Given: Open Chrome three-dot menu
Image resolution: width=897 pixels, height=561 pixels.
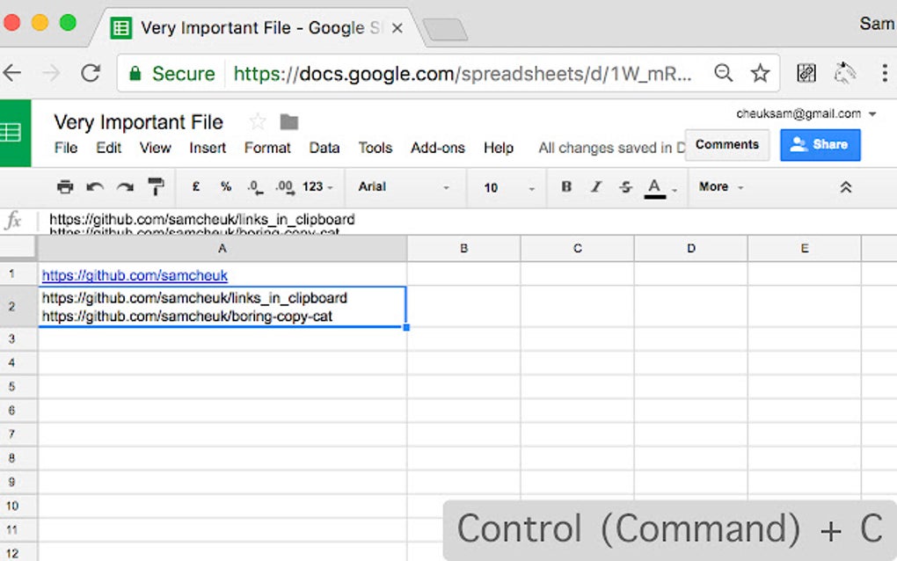Looking at the screenshot, I should point(885,73).
